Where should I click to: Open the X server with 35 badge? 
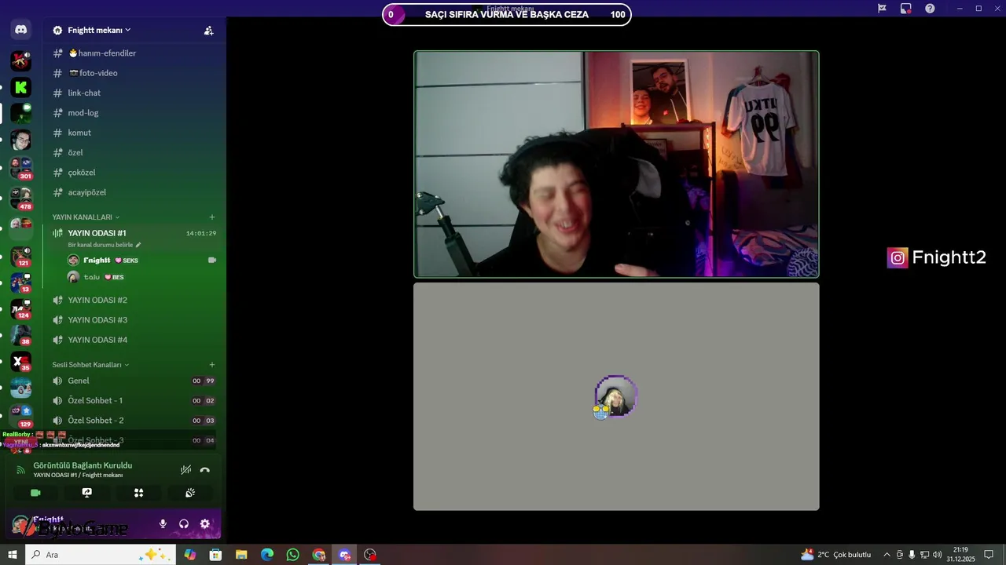(x=21, y=362)
